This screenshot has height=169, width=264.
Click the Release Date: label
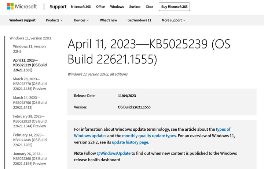[85, 96]
